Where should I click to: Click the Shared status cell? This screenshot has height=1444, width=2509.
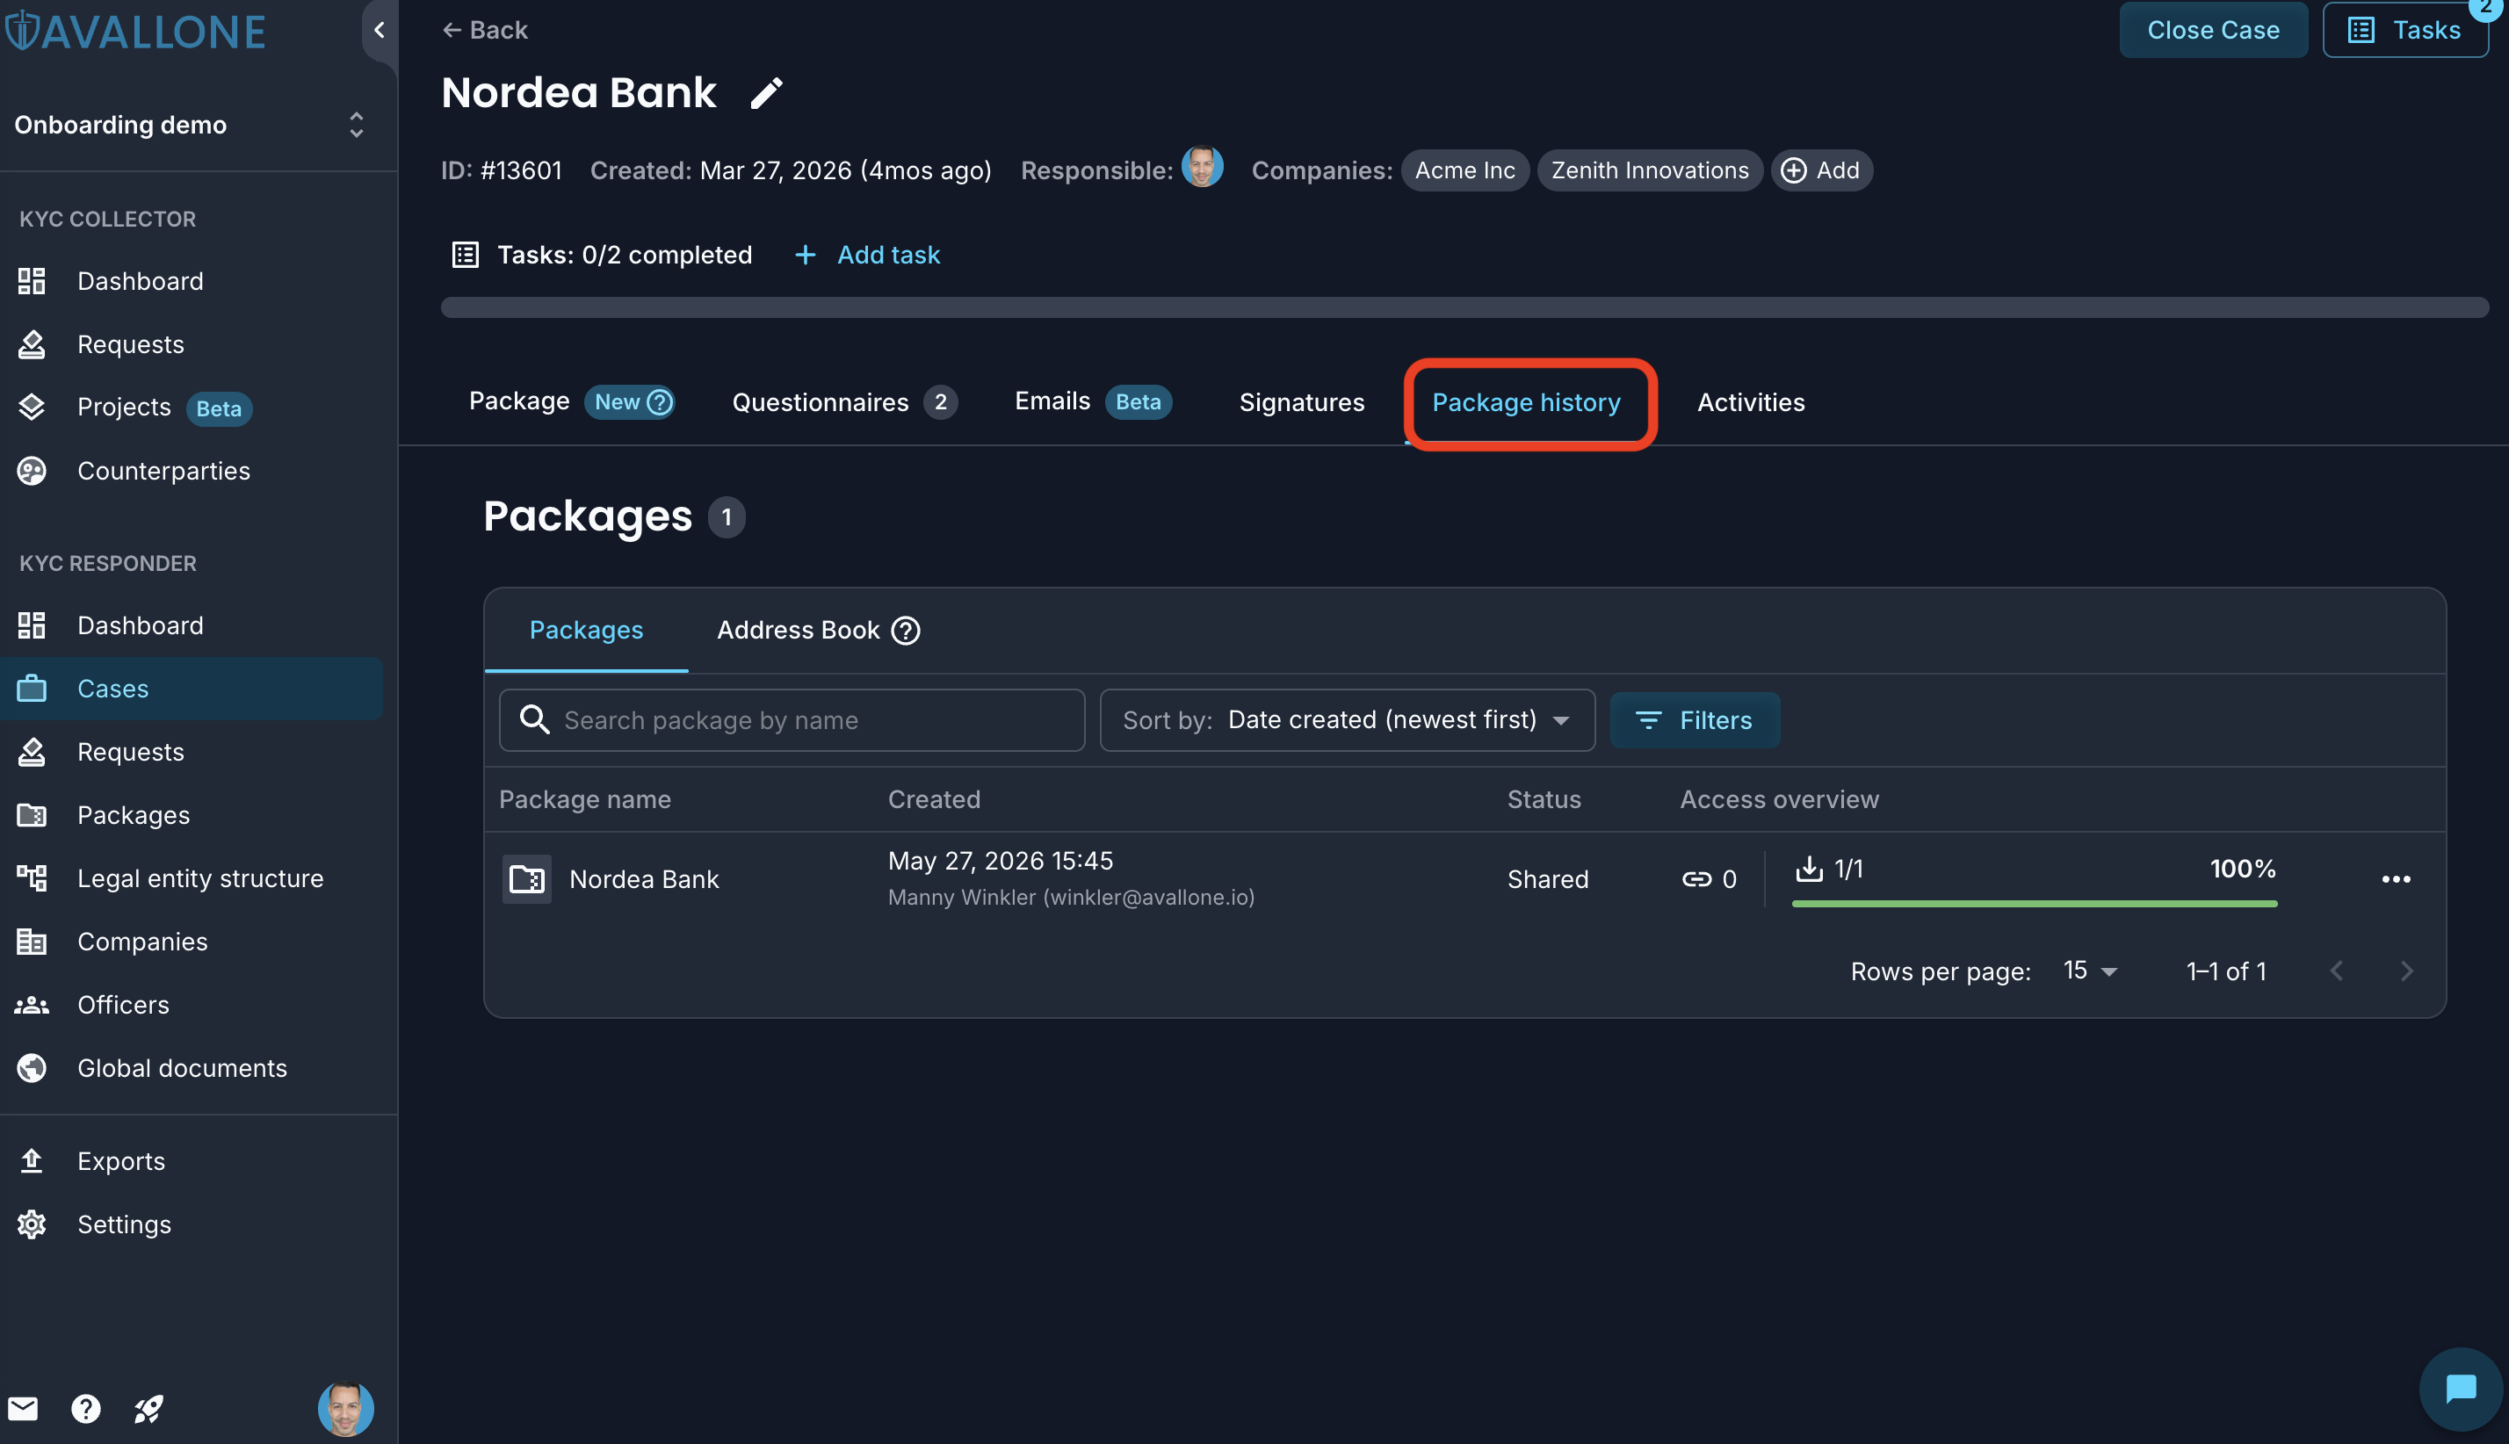point(1547,878)
